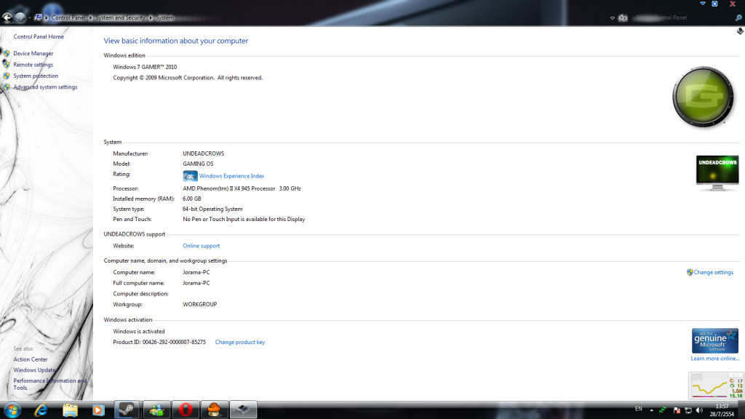
Task: Click the Forward navigation arrow button
Action: pos(20,17)
